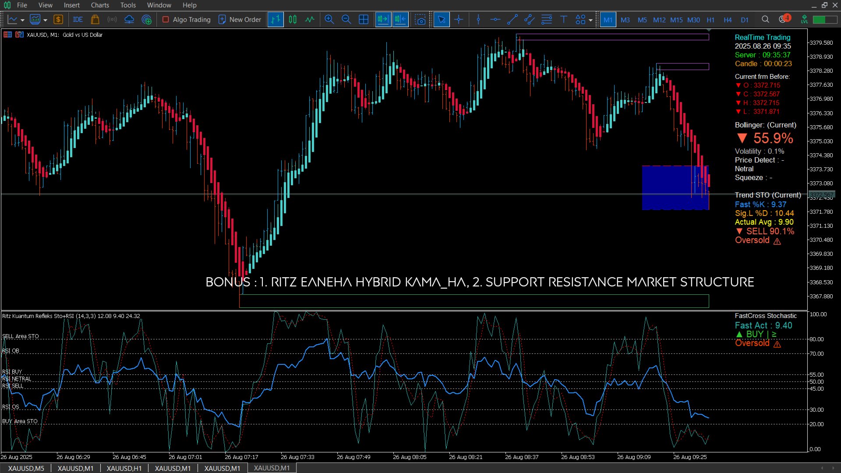
Task: Select the M15 timeframe button
Action: click(x=676, y=20)
